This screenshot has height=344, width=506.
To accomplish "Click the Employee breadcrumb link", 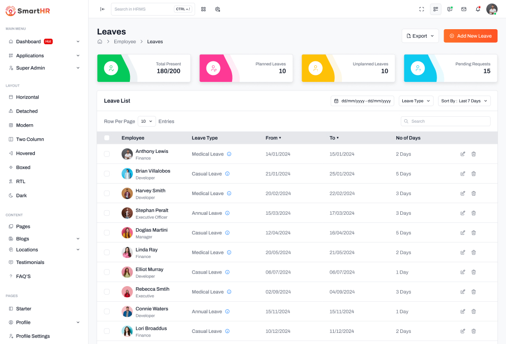I will tap(125, 42).
